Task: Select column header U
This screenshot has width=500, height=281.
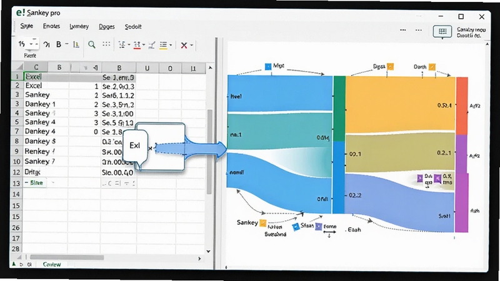Action: tap(147, 68)
